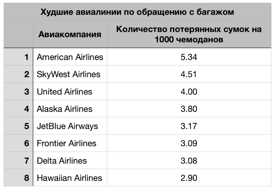
Task: Click the 4.00 value cell
Action: point(189,92)
